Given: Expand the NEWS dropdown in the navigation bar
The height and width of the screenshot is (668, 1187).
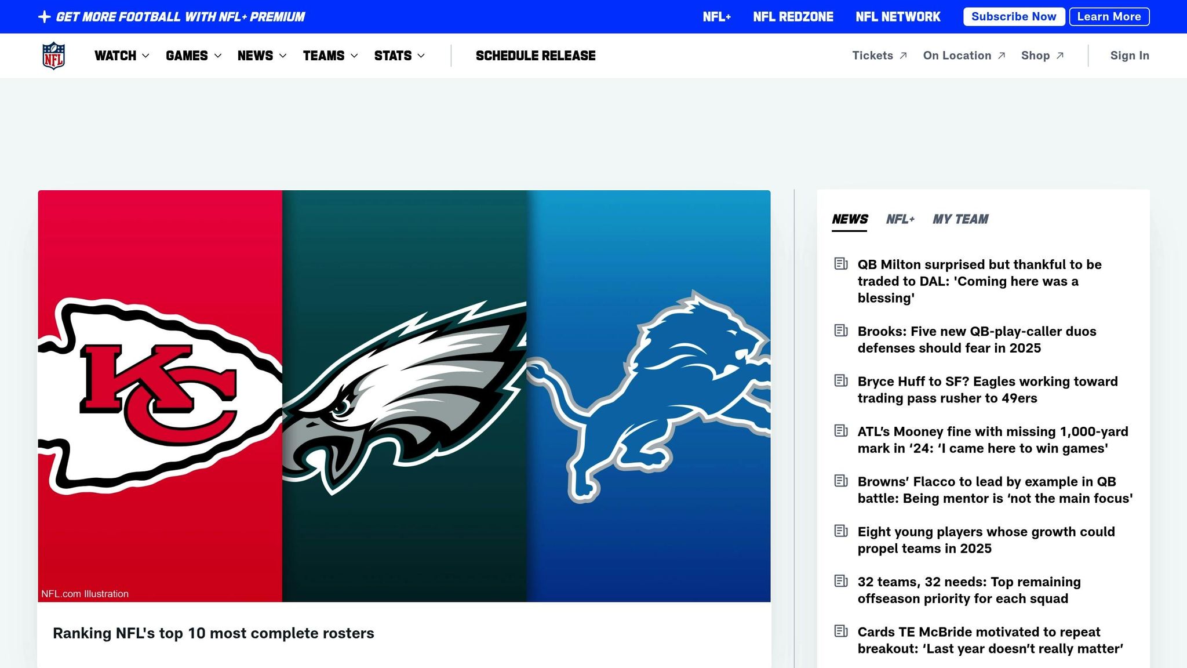Looking at the screenshot, I should tap(262, 56).
